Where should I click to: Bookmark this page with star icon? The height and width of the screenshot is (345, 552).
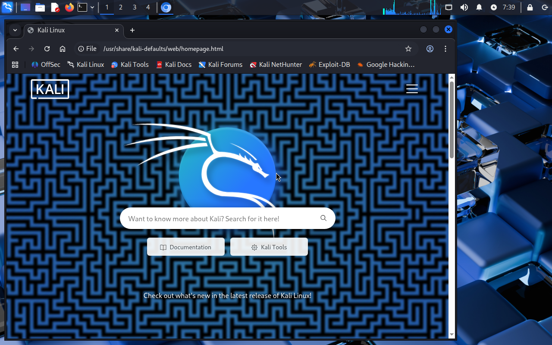(408, 49)
